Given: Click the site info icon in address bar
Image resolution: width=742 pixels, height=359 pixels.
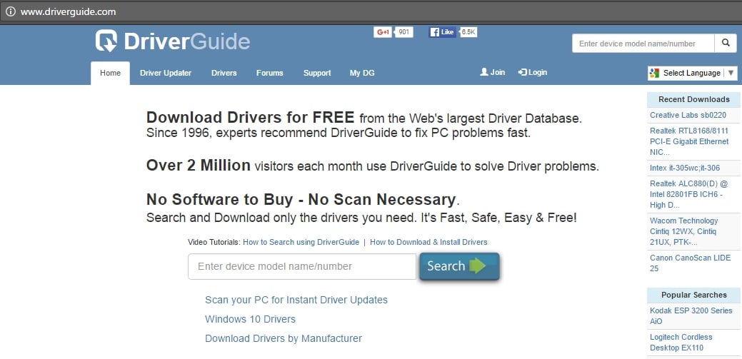Looking at the screenshot, I should coord(11,12).
